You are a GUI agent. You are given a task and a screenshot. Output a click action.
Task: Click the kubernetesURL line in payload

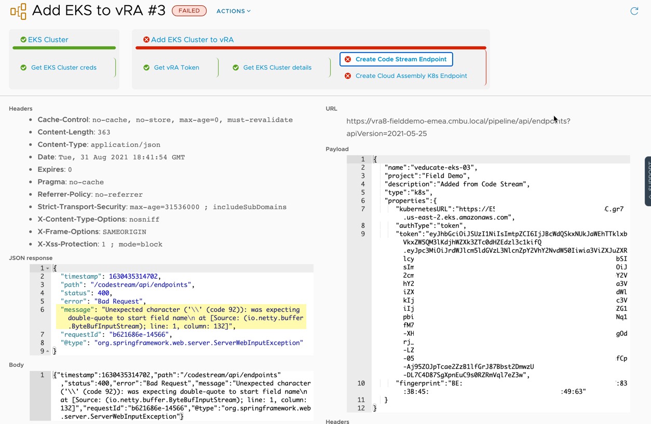(x=510, y=213)
